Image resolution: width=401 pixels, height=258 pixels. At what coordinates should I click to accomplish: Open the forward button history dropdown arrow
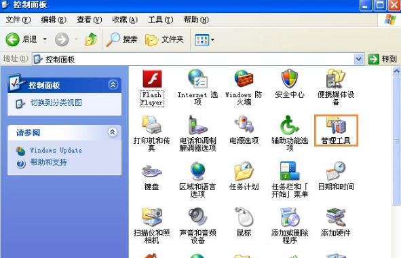[76, 39]
